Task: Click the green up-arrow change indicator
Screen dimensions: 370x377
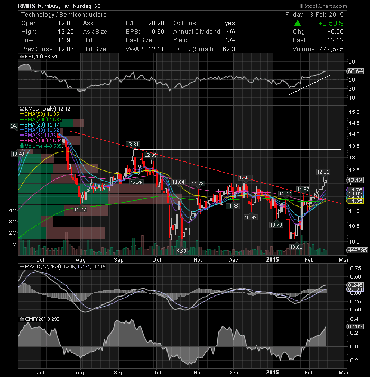Action: (298, 23)
